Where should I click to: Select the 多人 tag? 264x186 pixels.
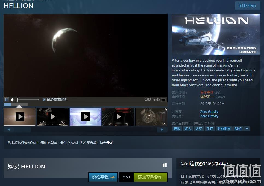pyautogui.click(x=188, y=129)
